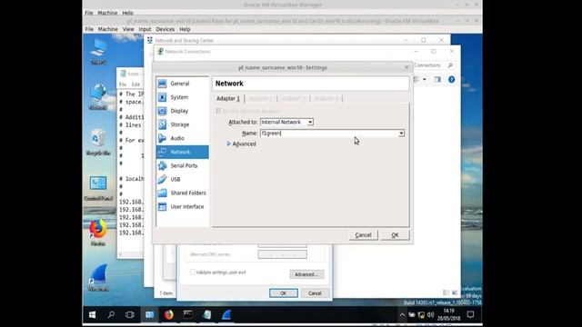The width and height of the screenshot is (582, 327).
Task: Open VirtualBox Manager Machine menu
Action: [x=107, y=13]
